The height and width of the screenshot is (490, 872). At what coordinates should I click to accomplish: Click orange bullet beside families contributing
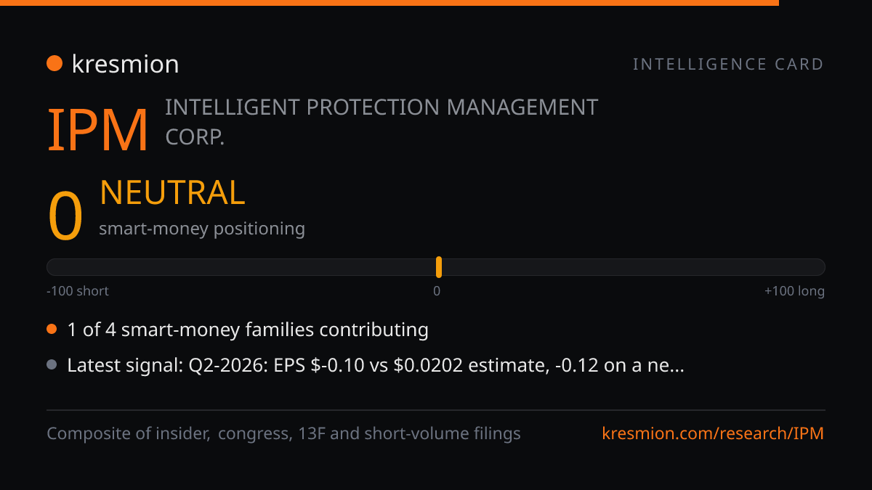click(x=52, y=330)
